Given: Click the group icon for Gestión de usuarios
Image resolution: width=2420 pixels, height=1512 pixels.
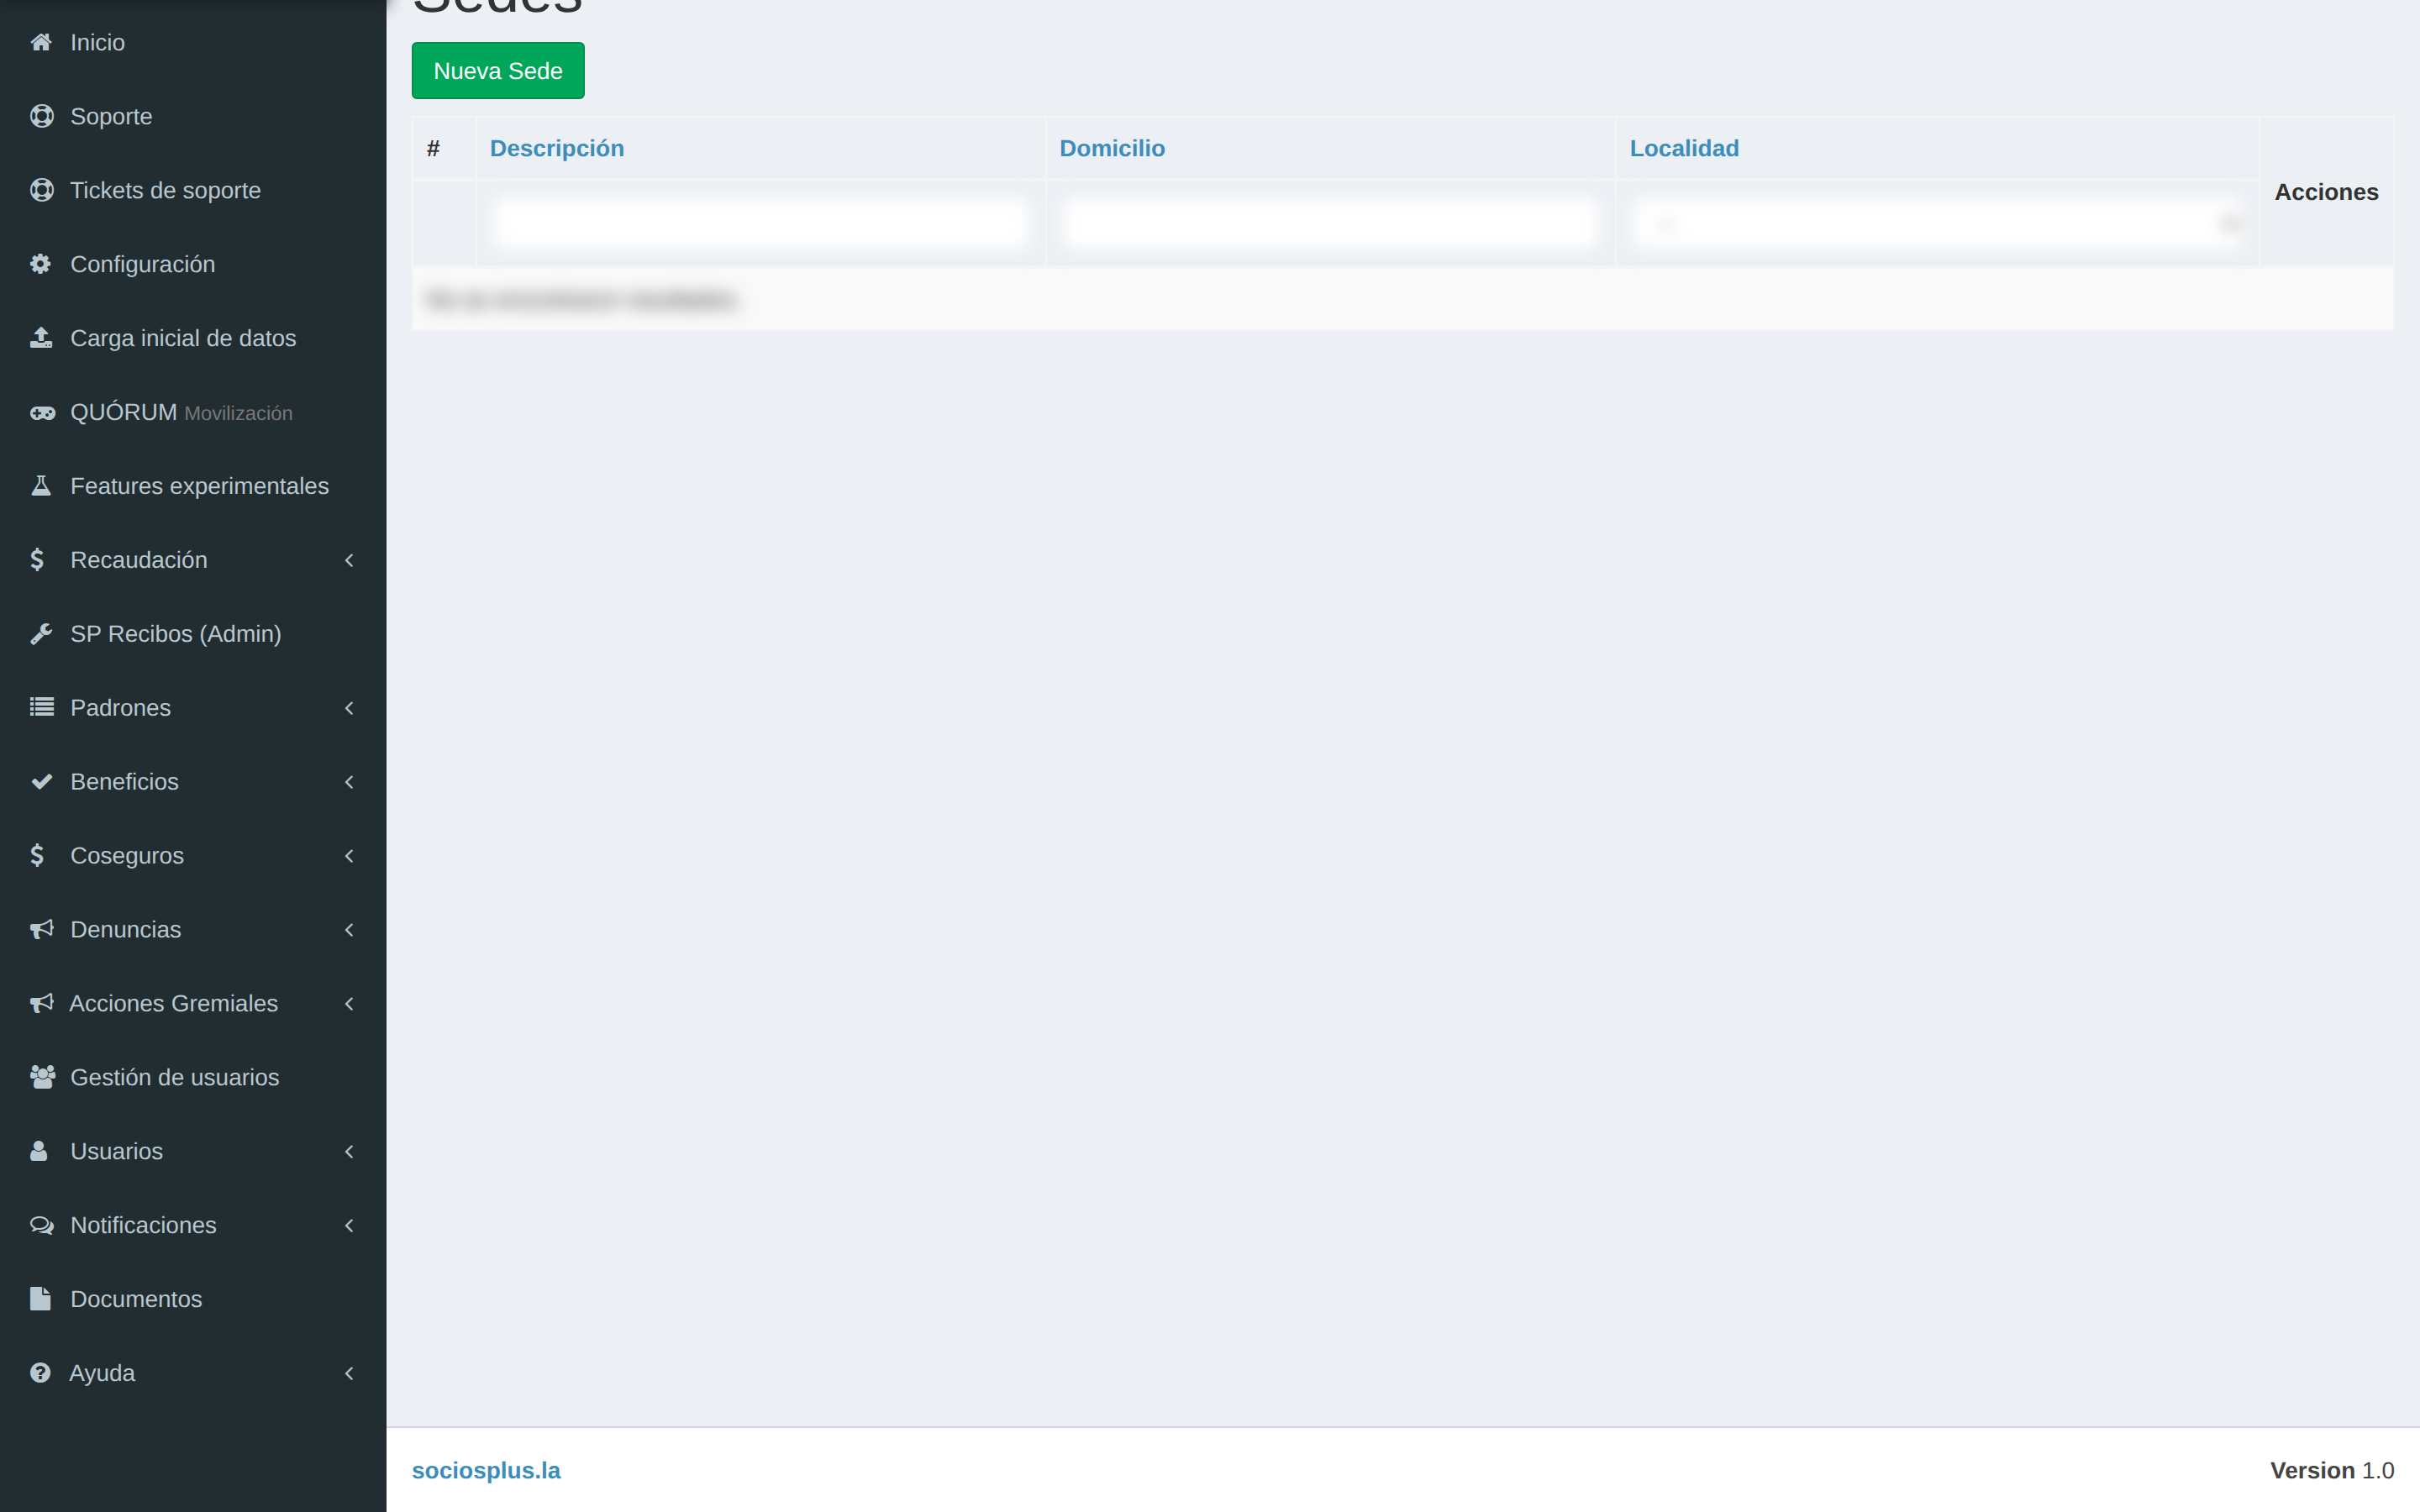Looking at the screenshot, I should pyautogui.click(x=42, y=1077).
